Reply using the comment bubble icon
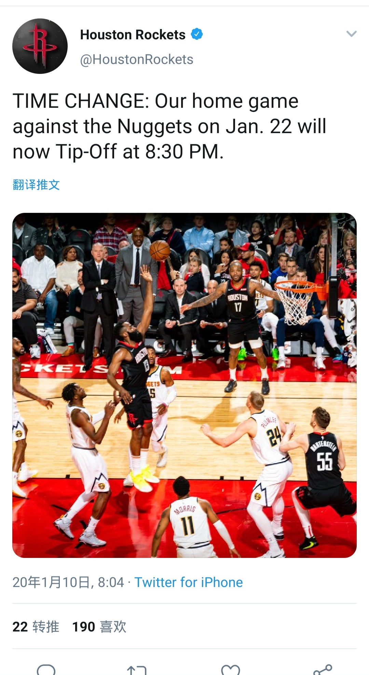Screen dimensions: 369x675 (46, 669)
